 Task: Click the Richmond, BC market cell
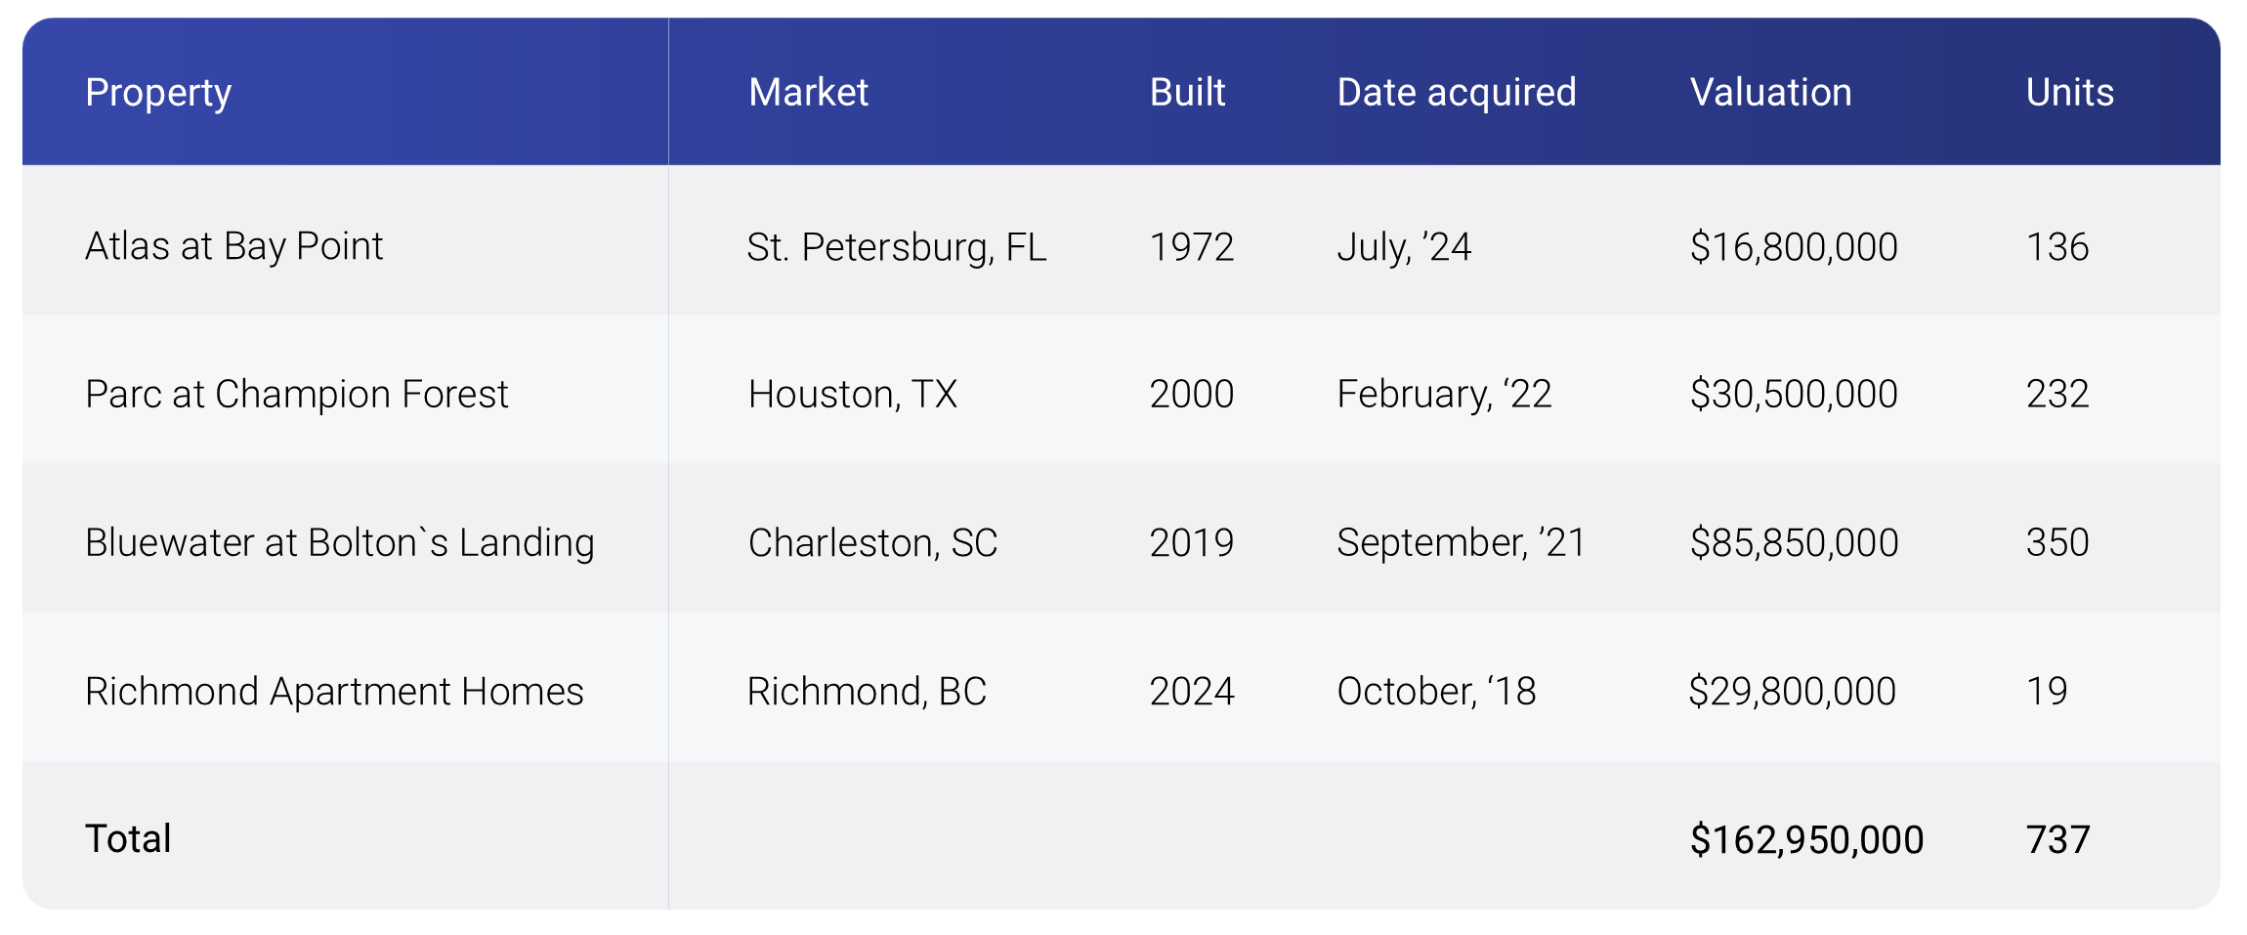[x=867, y=691]
